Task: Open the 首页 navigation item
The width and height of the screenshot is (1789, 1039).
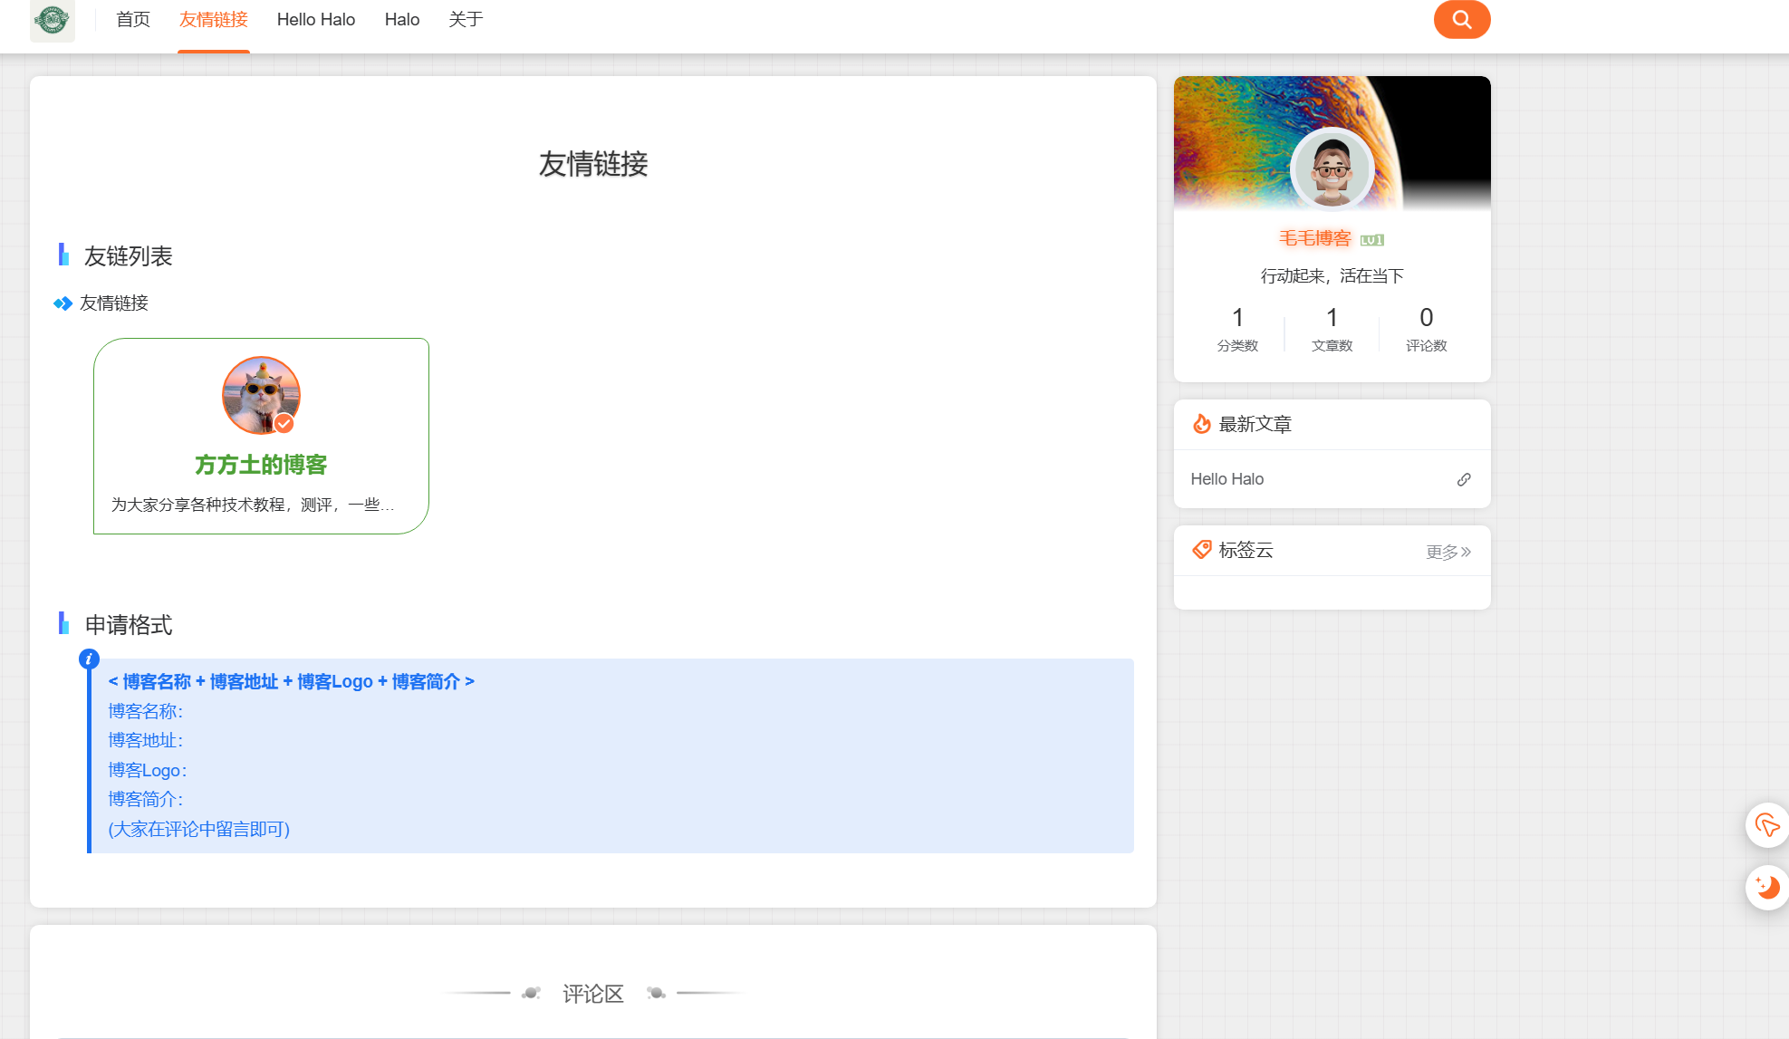Action: 133,20
